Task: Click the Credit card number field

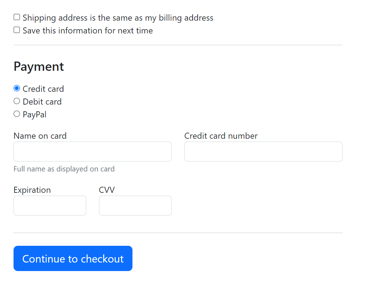Action: tap(263, 152)
